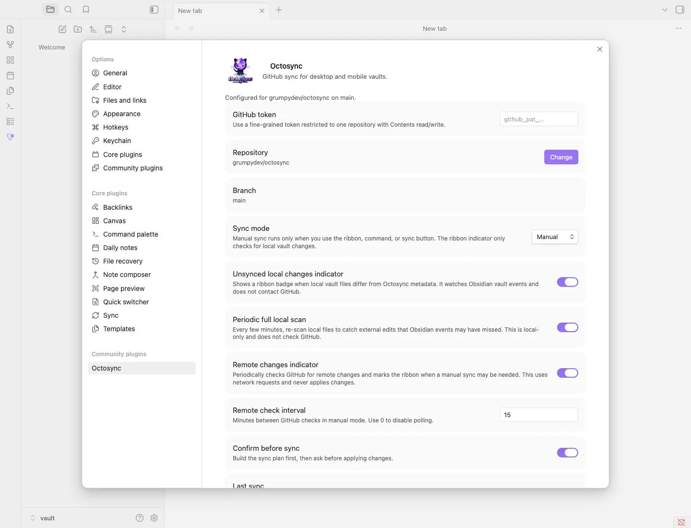Open Command palette plugin settings
The height and width of the screenshot is (528, 691).
142,234
